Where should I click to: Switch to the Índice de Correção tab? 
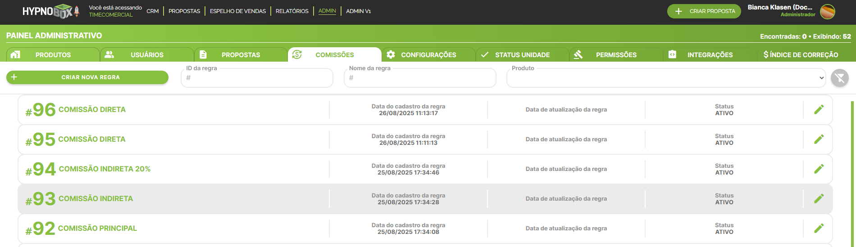(801, 54)
